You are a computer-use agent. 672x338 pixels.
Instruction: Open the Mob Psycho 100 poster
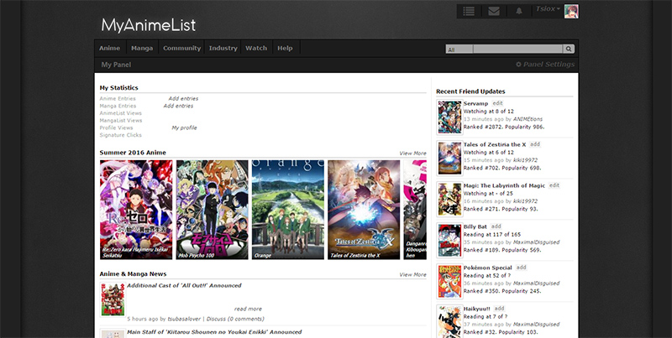(x=213, y=210)
